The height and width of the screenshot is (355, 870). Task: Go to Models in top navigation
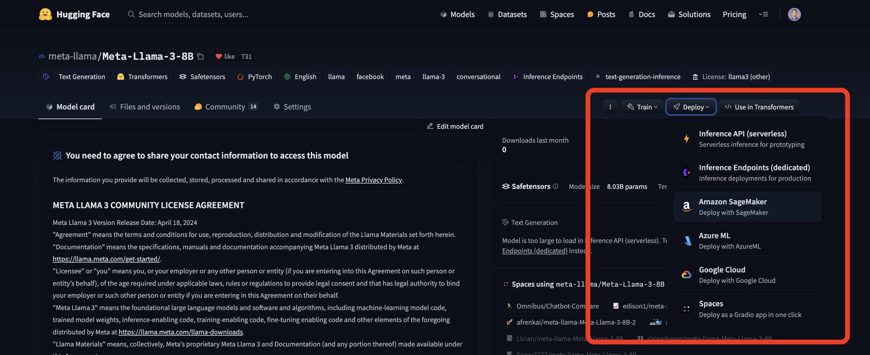(x=457, y=14)
